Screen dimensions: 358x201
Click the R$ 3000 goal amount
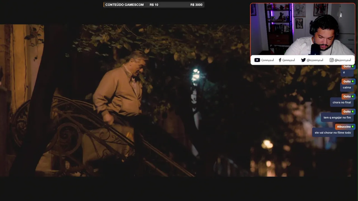click(196, 5)
